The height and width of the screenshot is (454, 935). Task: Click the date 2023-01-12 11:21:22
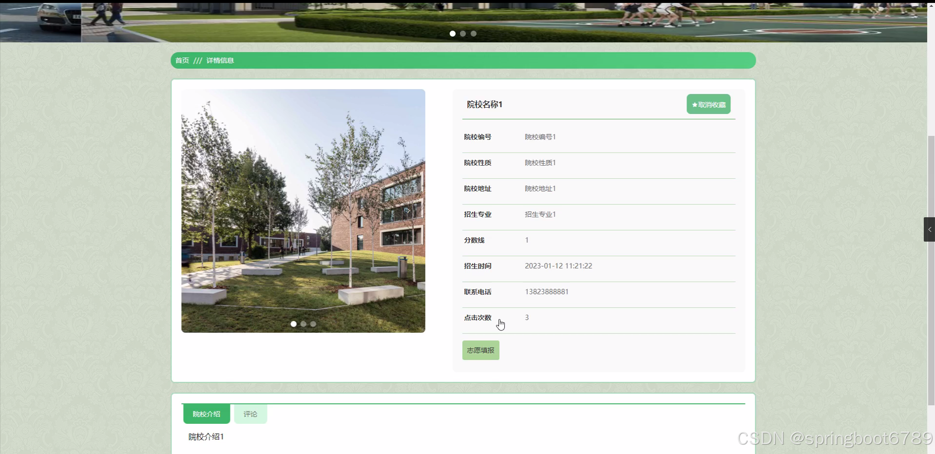coord(558,266)
